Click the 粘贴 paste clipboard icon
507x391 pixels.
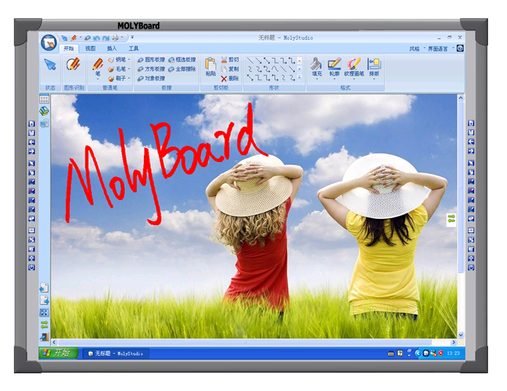[211, 67]
